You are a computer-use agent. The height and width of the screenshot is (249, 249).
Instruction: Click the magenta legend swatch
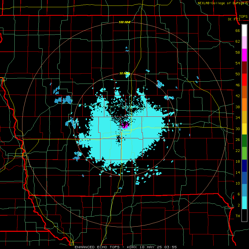[x=244, y=55]
